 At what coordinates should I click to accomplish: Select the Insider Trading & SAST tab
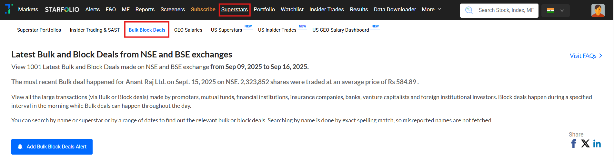[95, 30]
